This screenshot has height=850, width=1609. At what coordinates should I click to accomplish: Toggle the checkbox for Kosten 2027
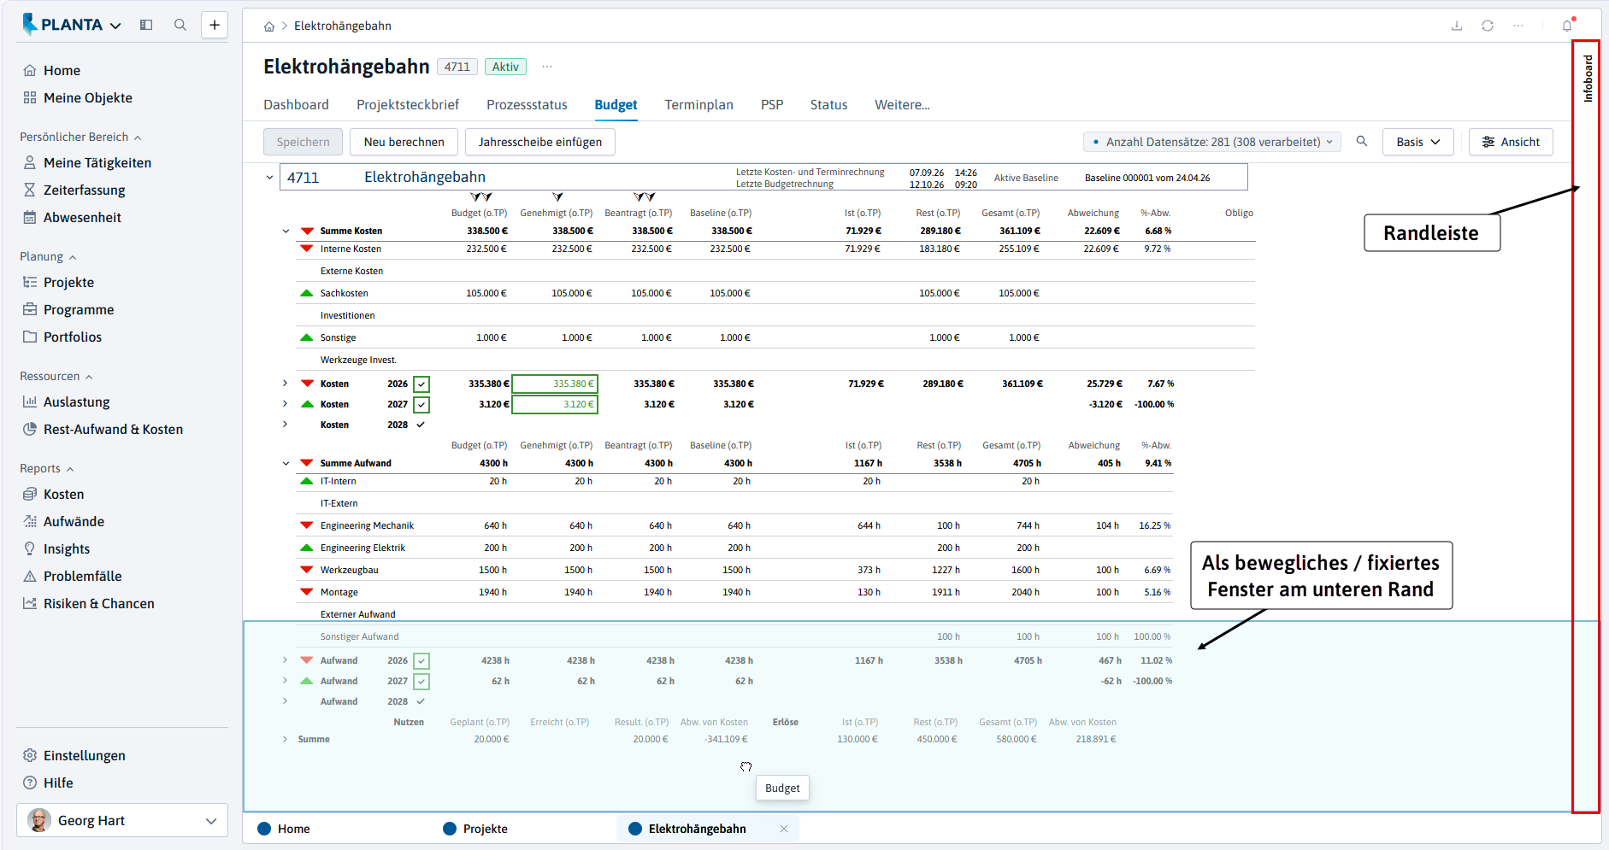pyautogui.click(x=421, y=405)
